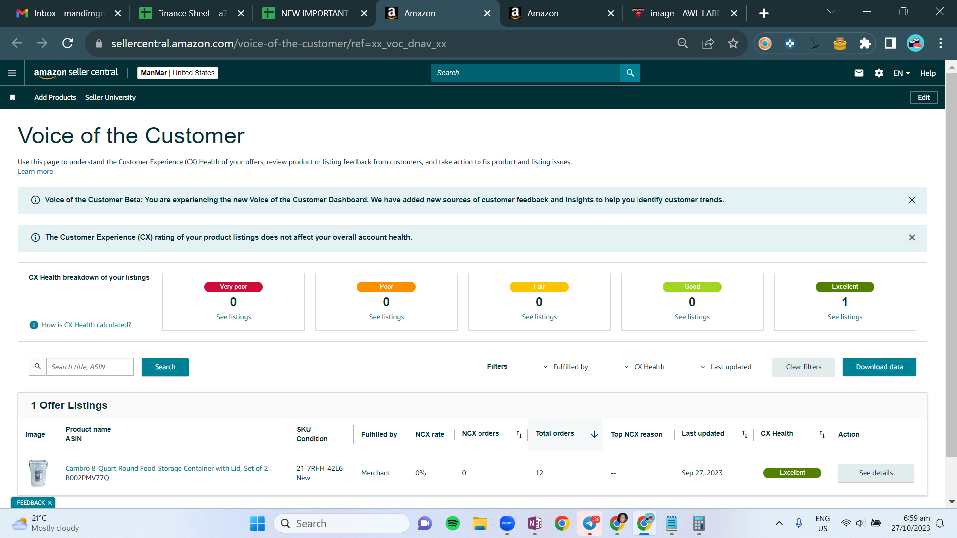Click See listings under Poor
This screenshot has height=538, width=957.
[386, 317]
